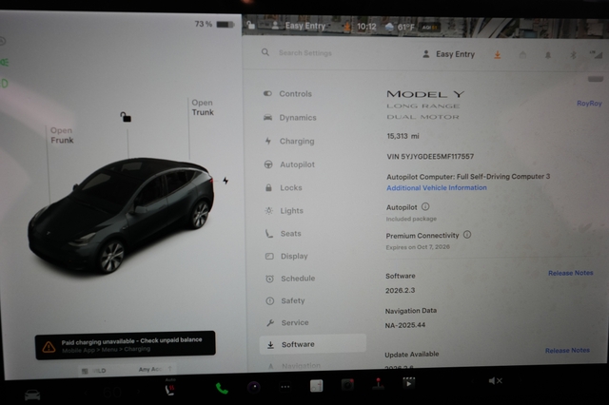
Task: Open the green Phone app
Action: pyautogui.click(x=222, y=388)
